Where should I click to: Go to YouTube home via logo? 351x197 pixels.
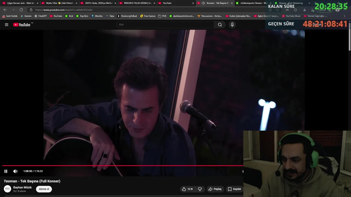click(22, 25)
